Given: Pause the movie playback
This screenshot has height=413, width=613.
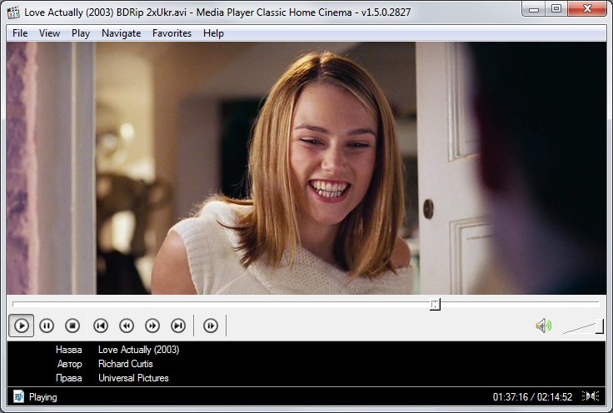Looking at the screenshot, I should coord(47,326).
